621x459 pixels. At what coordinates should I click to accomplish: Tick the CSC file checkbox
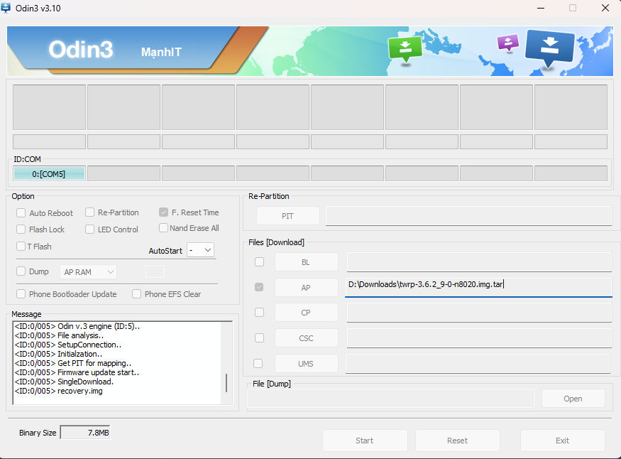(259, 338)
